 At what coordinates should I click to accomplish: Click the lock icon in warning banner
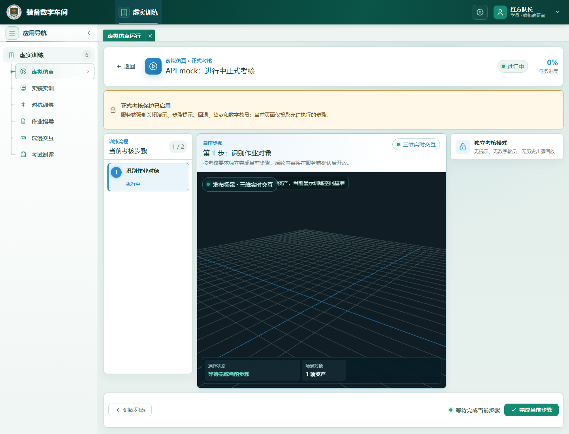tap(113, 110)
